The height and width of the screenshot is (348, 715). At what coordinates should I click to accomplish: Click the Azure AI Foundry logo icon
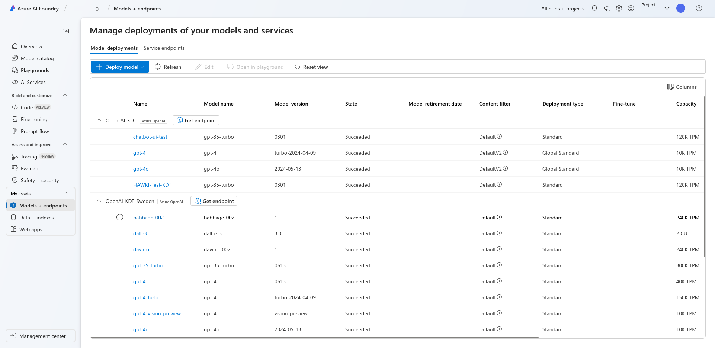pos(13,8)
